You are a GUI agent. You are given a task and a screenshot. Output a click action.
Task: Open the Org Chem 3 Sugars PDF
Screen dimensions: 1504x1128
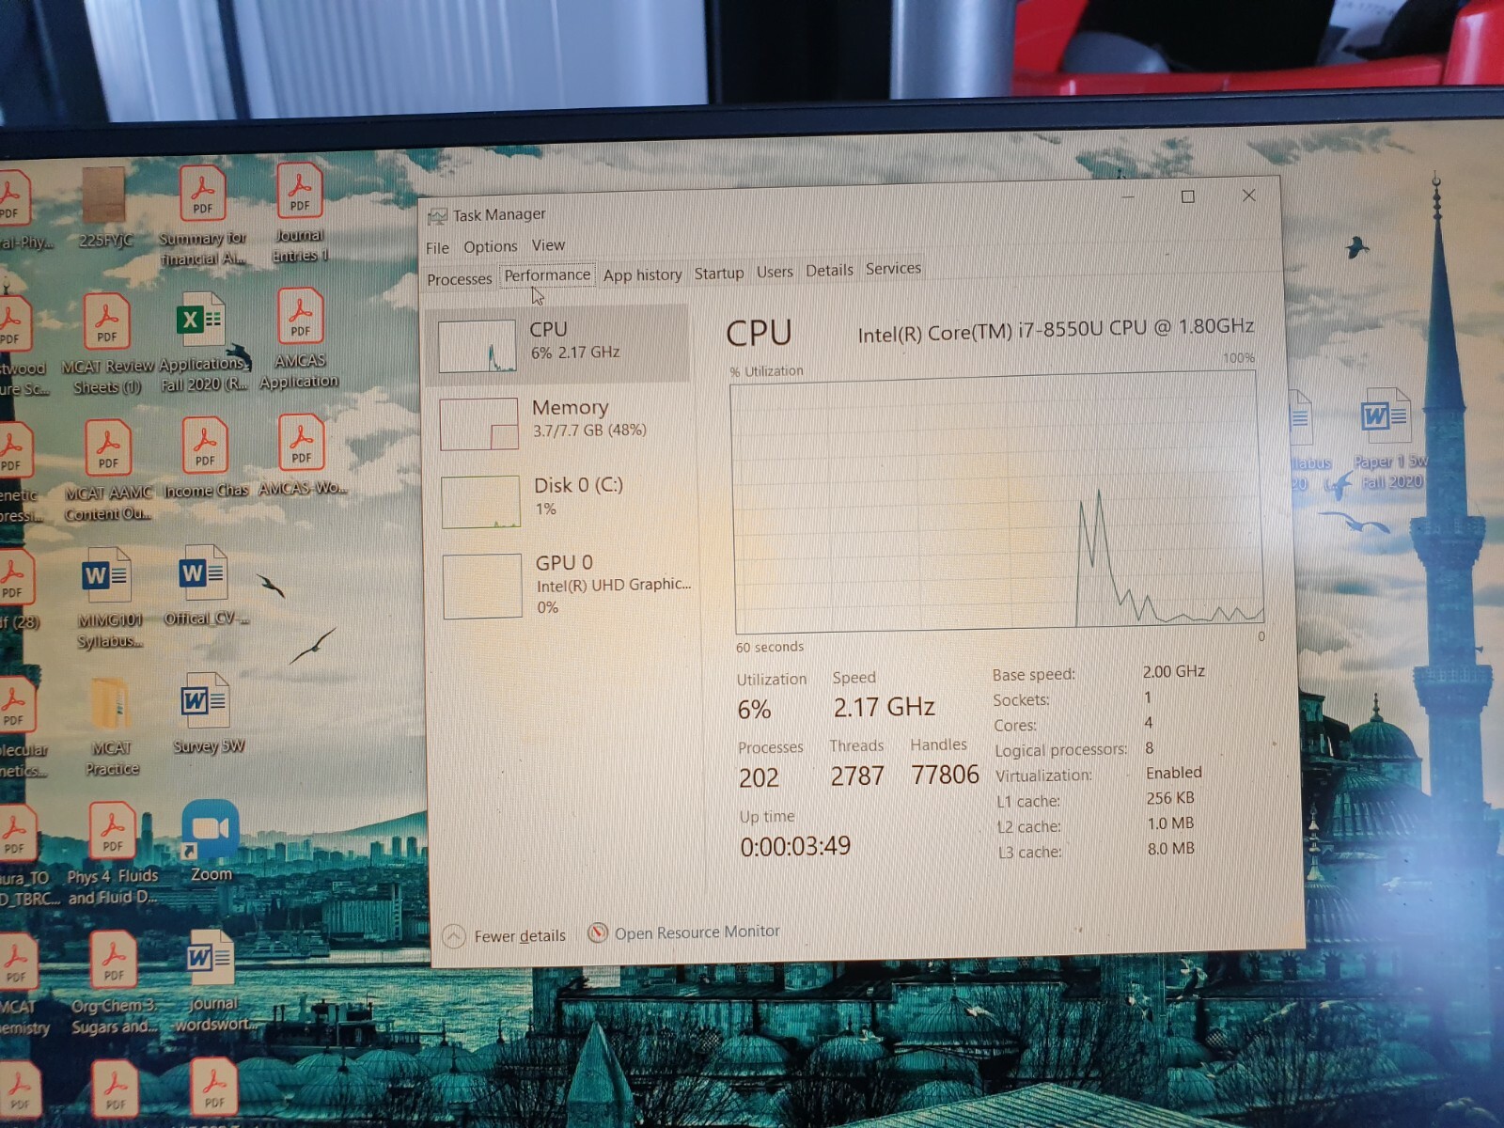point(114,983)
